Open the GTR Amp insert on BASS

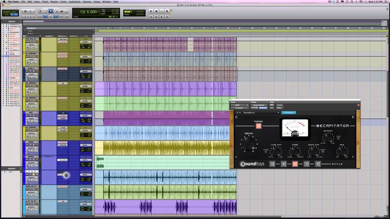pyautogui.click(x=62, y=145)
